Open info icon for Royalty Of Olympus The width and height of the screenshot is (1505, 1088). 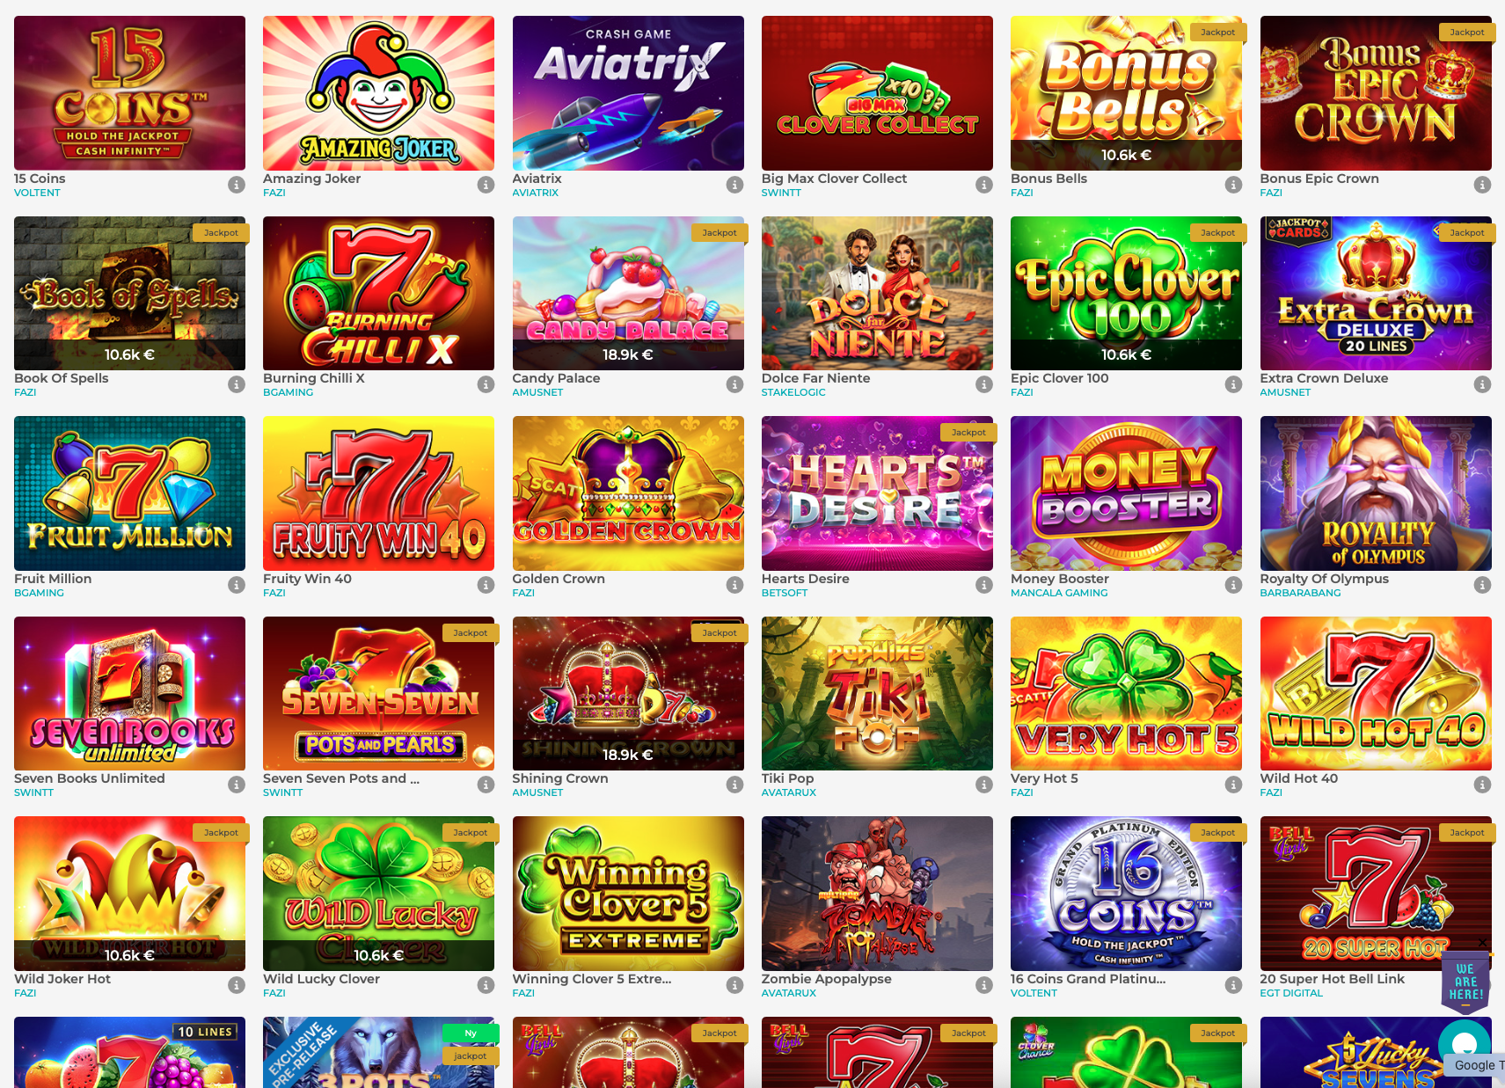point(1482,585)
